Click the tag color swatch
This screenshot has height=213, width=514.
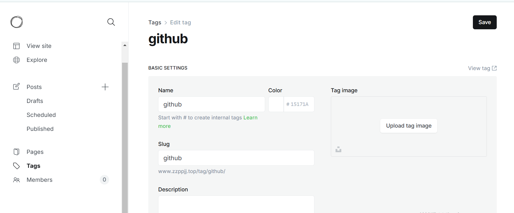tap(276, 104)
